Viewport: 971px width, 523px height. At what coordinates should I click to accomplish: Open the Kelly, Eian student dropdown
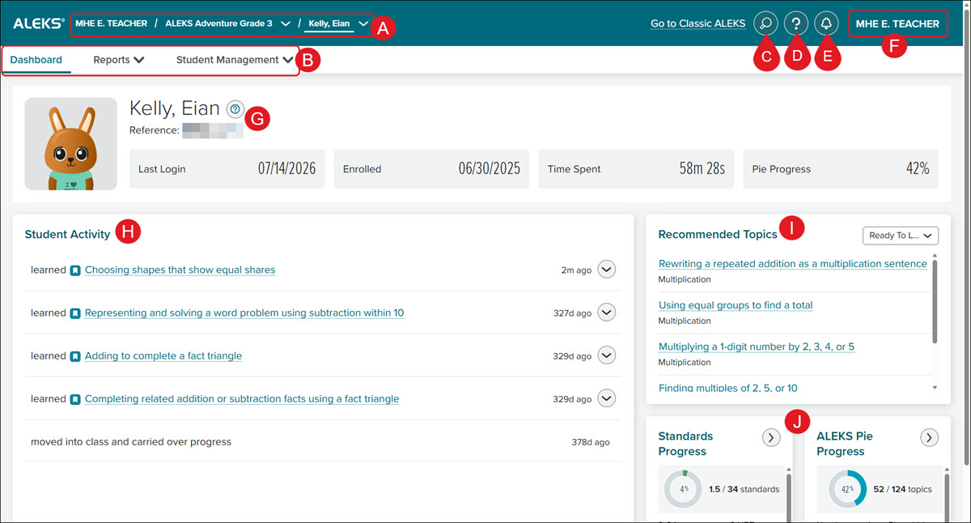363,24
